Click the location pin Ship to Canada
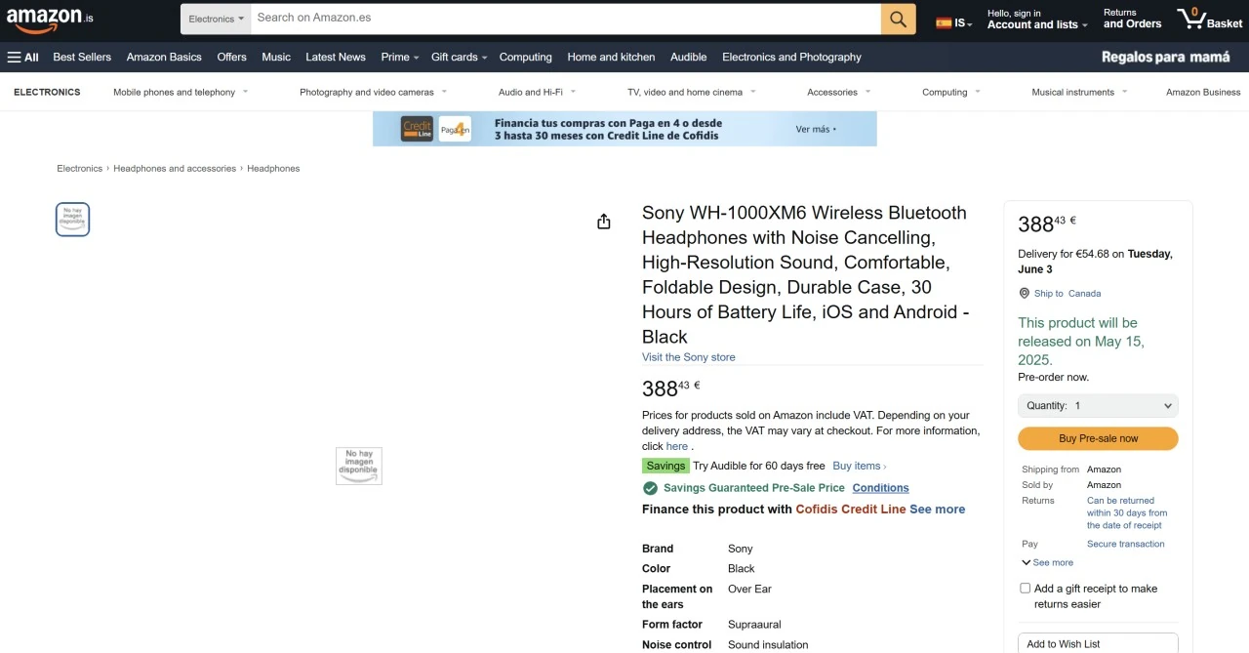Screen dimensions: 1249x653 [x=1060, y=293]
